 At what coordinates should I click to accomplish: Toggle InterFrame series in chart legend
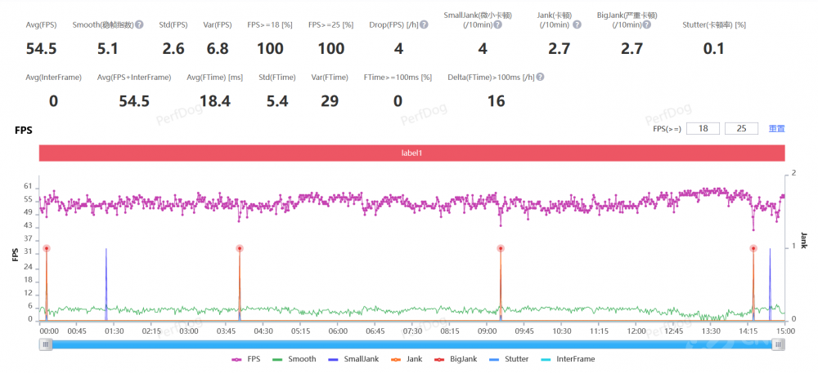(569, 359)
